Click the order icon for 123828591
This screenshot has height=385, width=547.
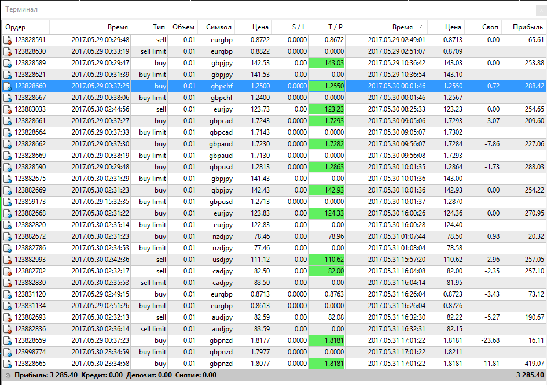(8, 40)
